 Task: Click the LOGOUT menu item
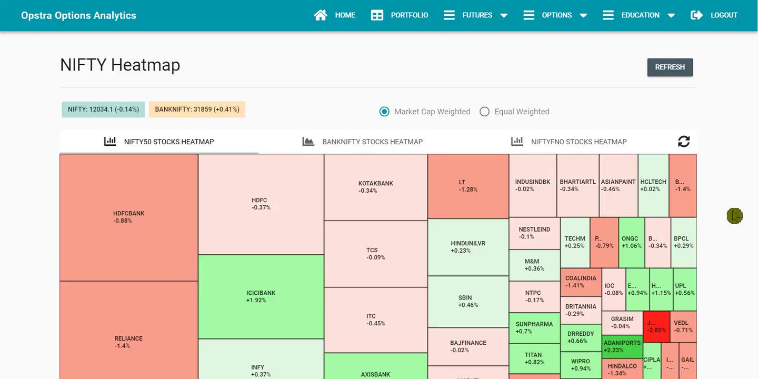click(724, 15)
